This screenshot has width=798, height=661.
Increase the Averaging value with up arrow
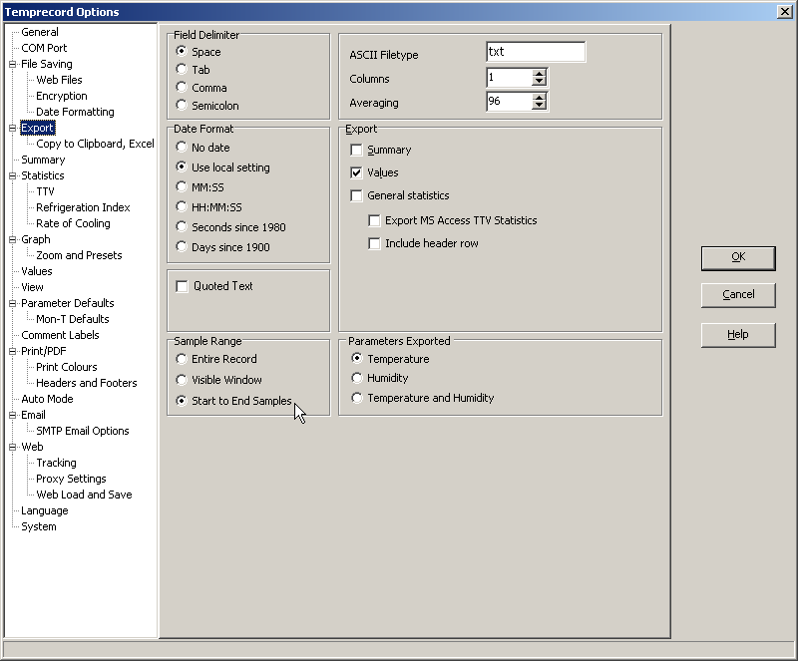click(x=539, y=97)
